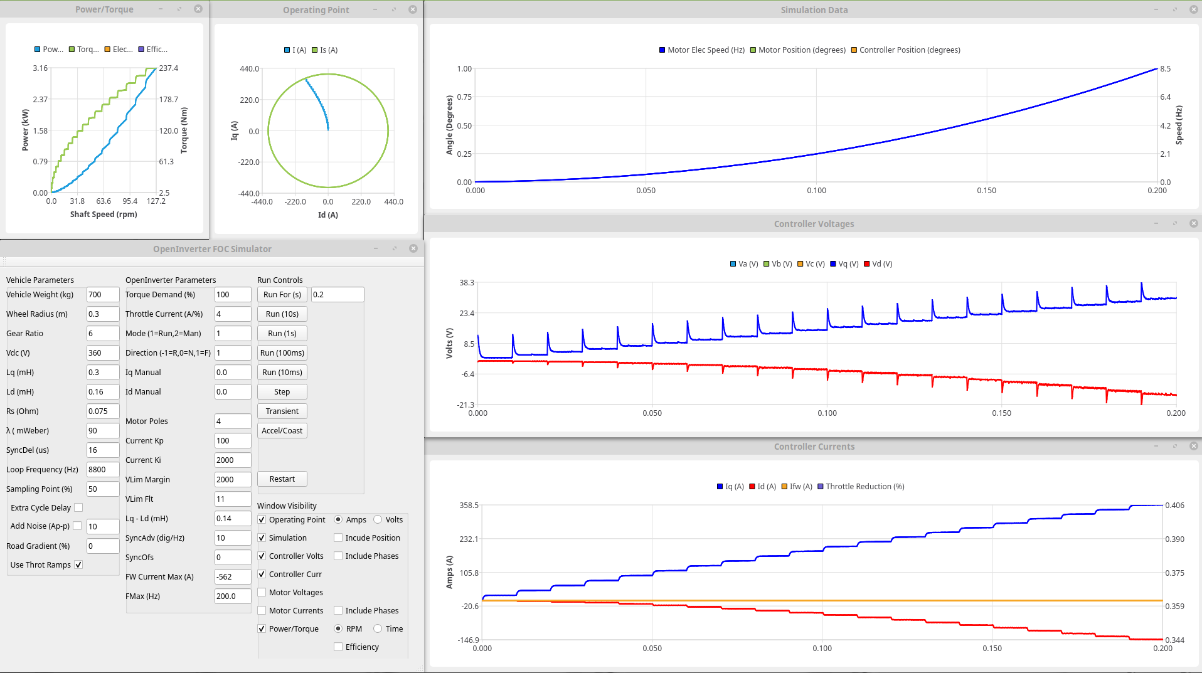Close the Operating Point window

(x=413, y=9)
